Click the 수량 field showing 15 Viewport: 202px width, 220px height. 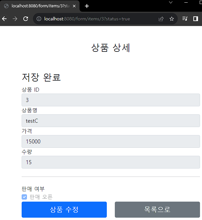tap(111, 162)
